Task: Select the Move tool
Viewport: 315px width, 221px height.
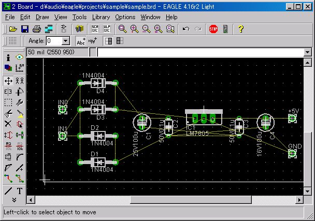Action: (8, 81)
